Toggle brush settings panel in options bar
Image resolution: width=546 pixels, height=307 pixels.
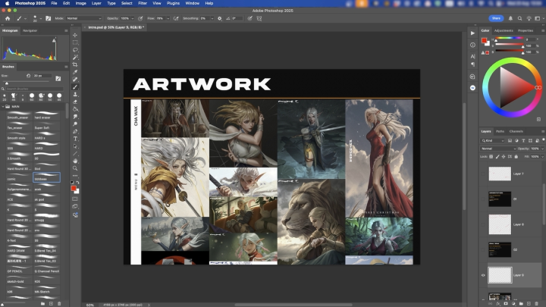(x=48, y=18)
